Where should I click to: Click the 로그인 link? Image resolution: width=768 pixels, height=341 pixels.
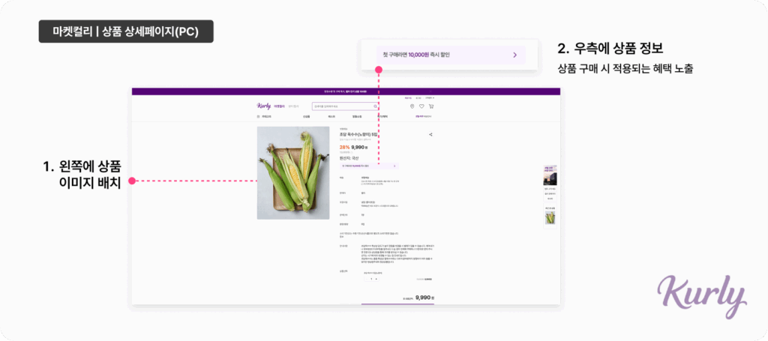point(418,98)
